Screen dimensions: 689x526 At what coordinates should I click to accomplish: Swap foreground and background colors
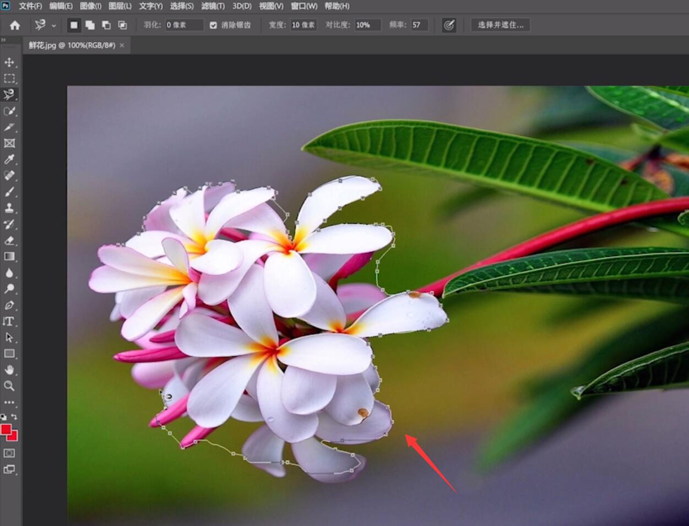(x=14, y=417)
